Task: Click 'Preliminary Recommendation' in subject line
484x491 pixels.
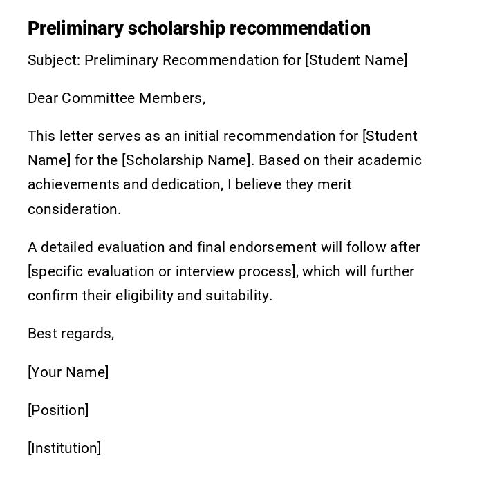Action: (181, 60)
